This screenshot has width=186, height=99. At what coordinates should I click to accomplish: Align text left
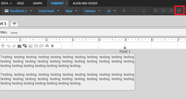pyautogui.click(x=156, y=11)
